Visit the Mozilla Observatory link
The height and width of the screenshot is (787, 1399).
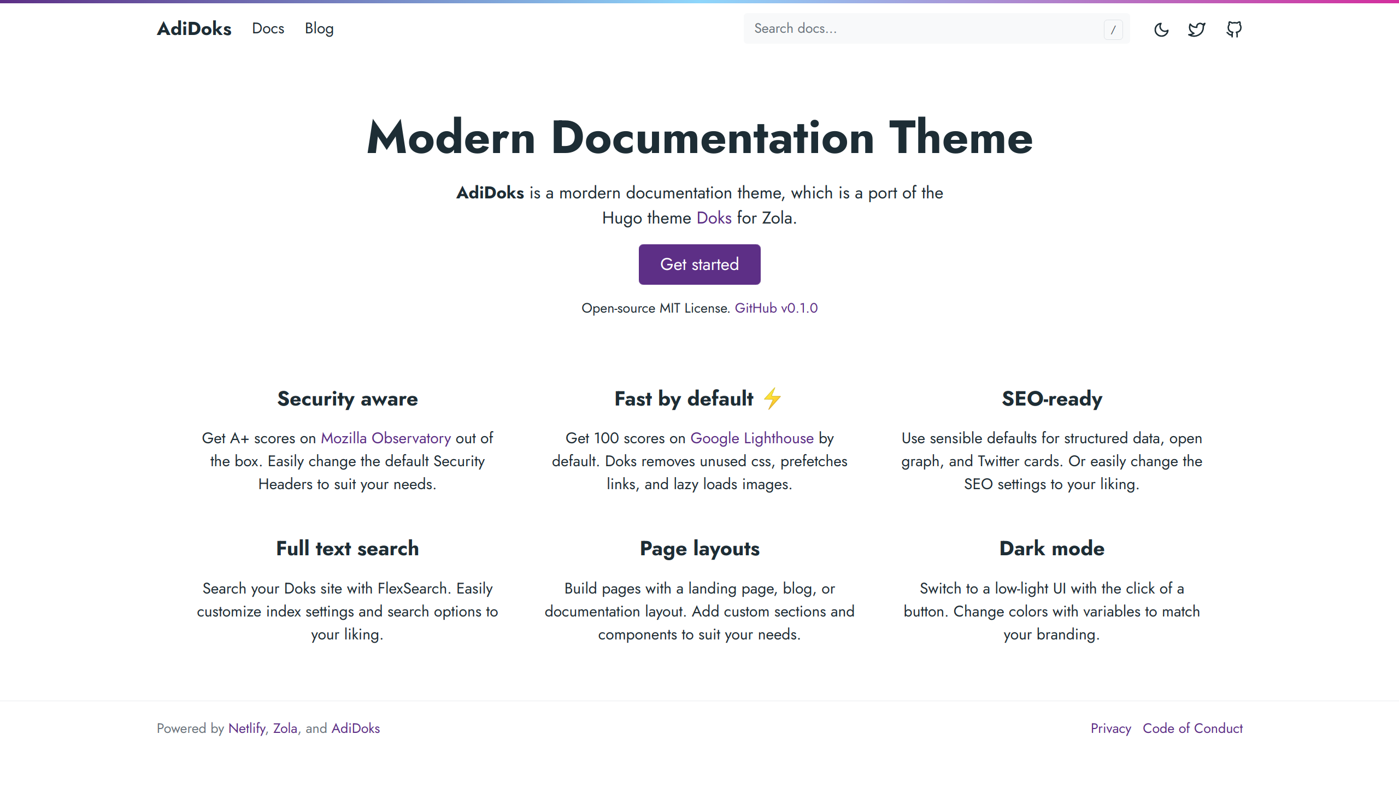click(x=386, y=438)
